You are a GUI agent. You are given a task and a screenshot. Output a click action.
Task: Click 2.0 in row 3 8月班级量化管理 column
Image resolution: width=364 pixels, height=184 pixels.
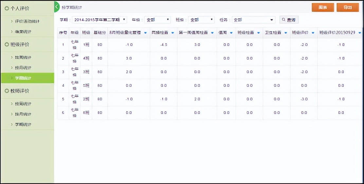pos(129,72)
